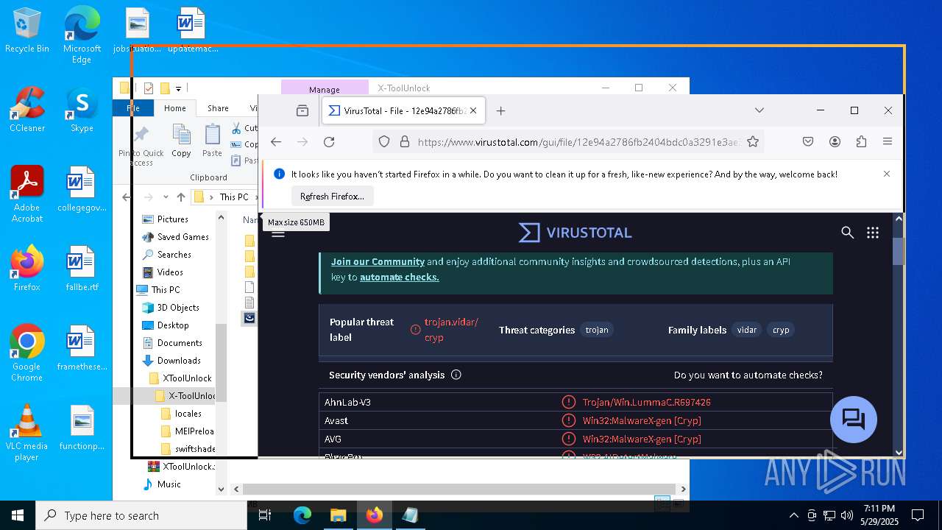The height and width of the screenshot is (530, 942).
Task: Open the framethese document on desktop
Action: [x=82, y=348]
